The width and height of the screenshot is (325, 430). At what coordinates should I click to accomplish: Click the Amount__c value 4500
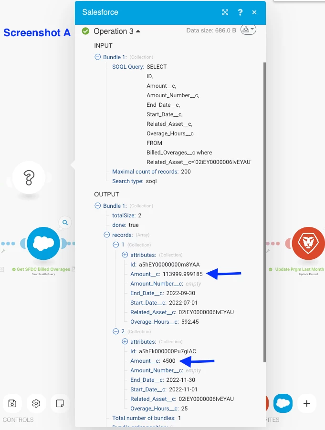click(169, 360)
